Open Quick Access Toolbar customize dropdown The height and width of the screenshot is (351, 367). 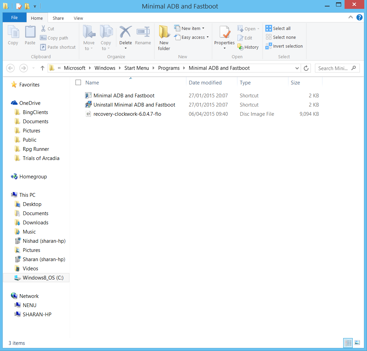[x=35, y=6]
